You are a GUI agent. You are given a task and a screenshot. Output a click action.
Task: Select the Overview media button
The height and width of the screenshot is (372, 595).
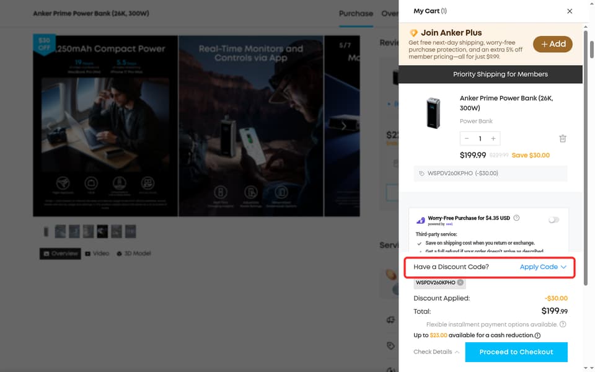60,254
